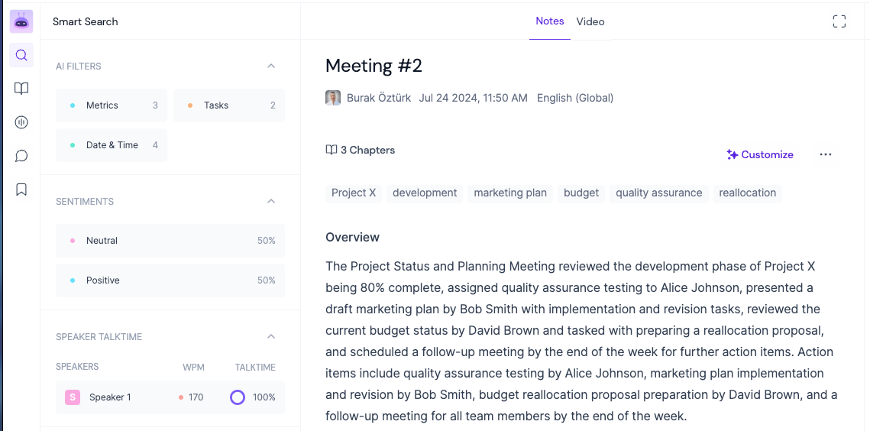Click the TALKTIME column header

pos(255,367)
